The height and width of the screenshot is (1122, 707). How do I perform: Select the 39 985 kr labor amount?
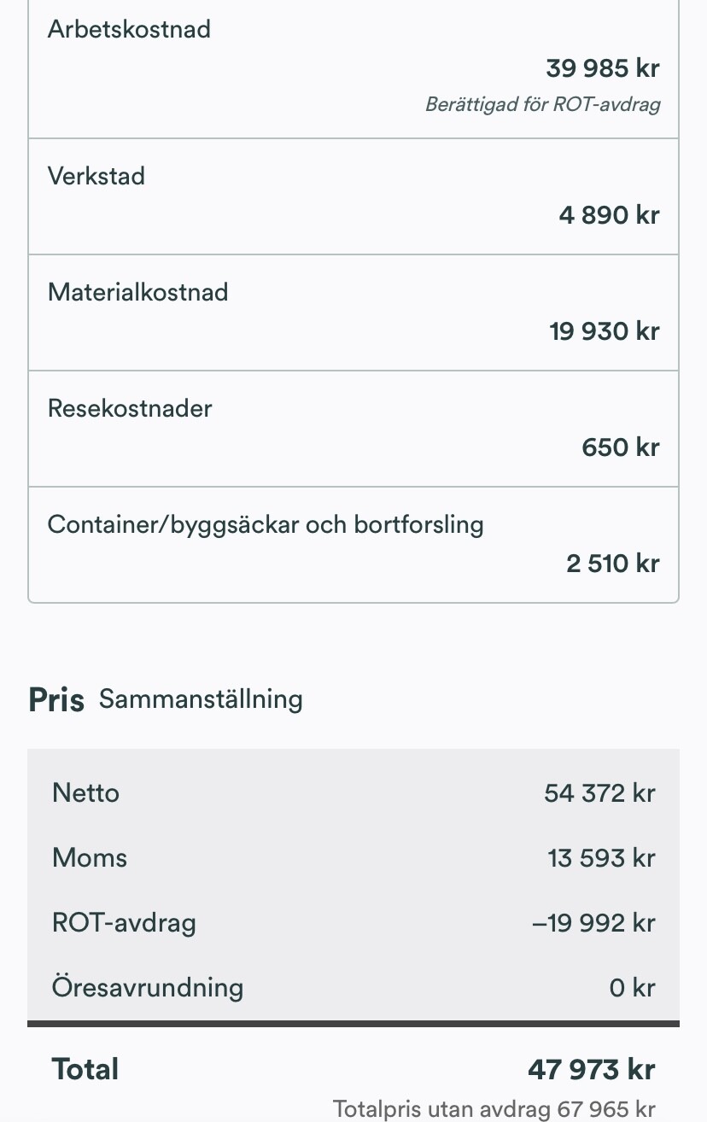602,68
